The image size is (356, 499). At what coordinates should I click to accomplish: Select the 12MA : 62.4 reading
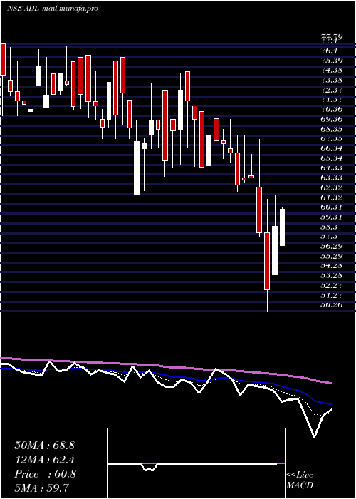tap(45, 460)
